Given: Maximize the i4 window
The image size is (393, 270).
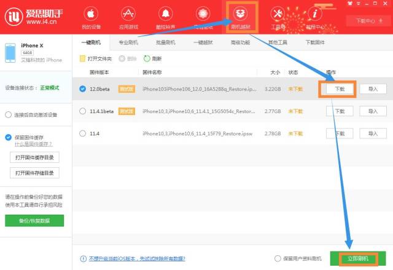Looking at the screenshot, I should (x=375, y=3).
